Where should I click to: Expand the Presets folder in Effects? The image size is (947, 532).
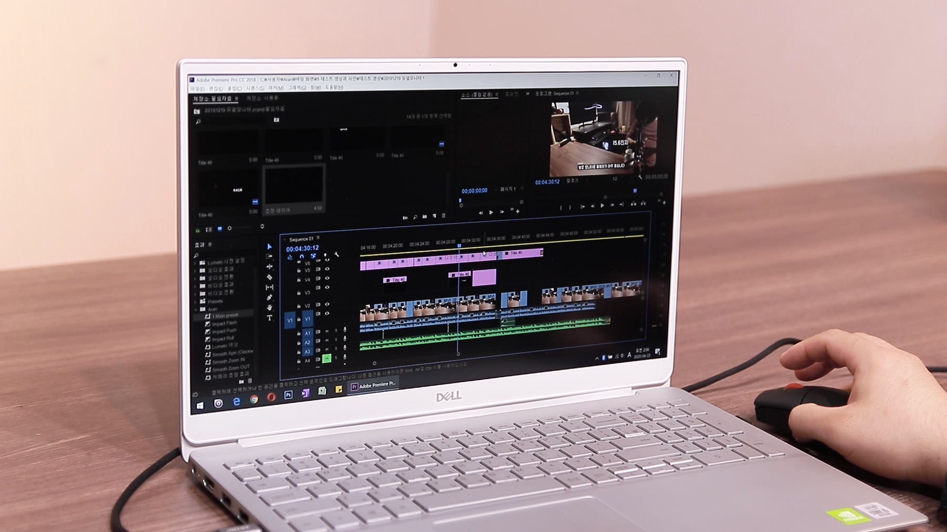(196, 302)
